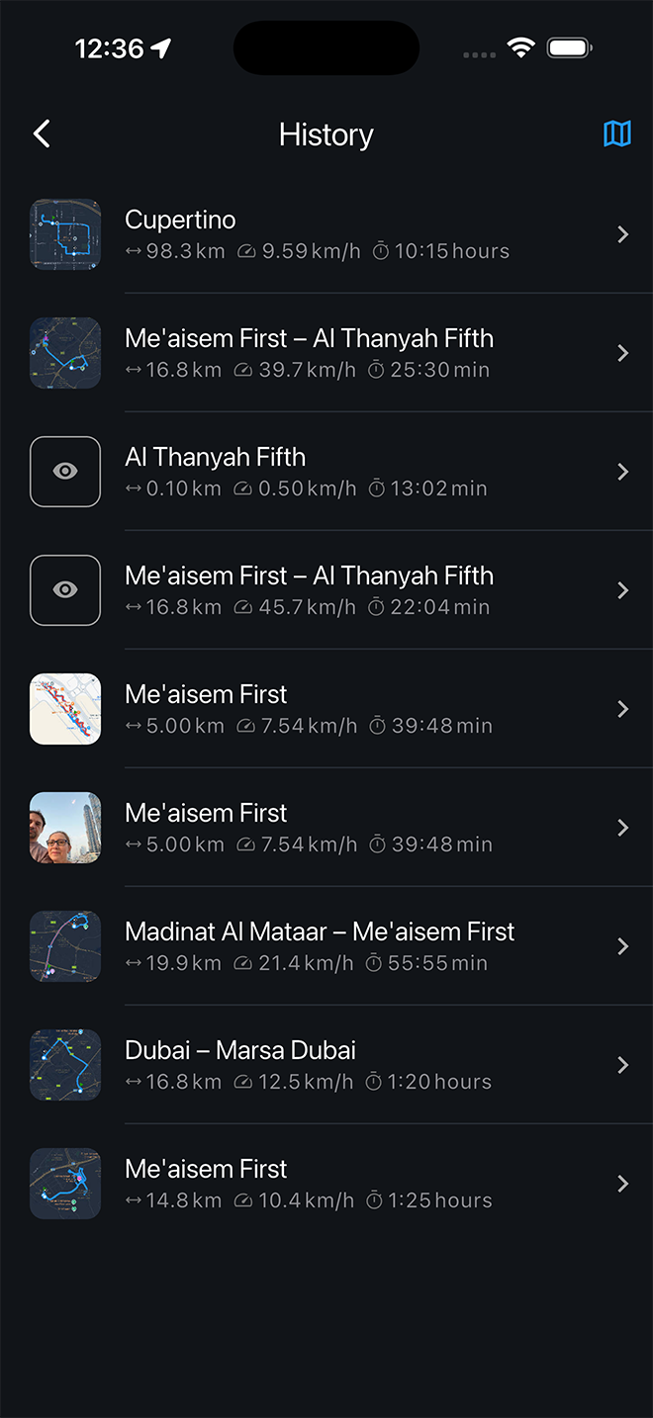Screen dimensions: 653x1418
Task: Click the speed gauge icon showing 21.4 km/h
Action: [x=243, y=963]
